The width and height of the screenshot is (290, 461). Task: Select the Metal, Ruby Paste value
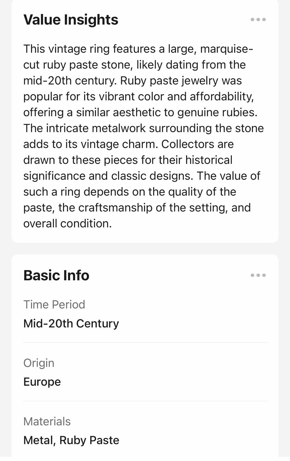(71, 440)
